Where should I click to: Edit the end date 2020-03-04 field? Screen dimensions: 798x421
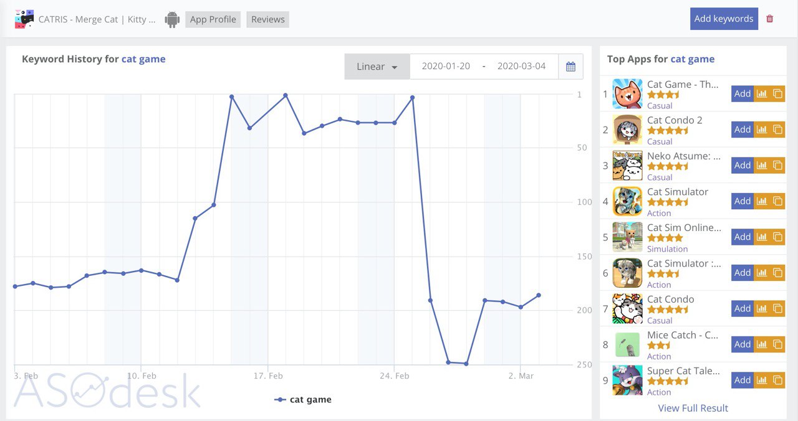521,67
